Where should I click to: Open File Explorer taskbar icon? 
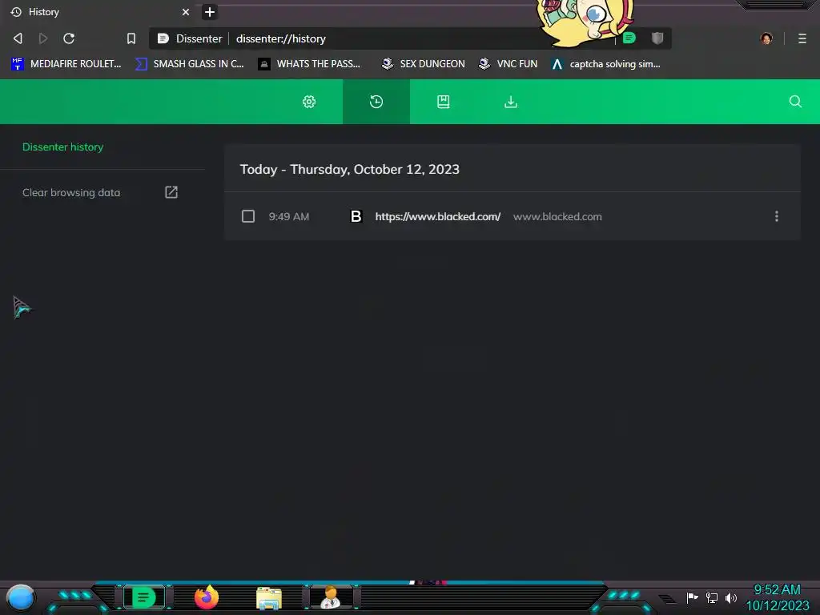click(269, 598)
